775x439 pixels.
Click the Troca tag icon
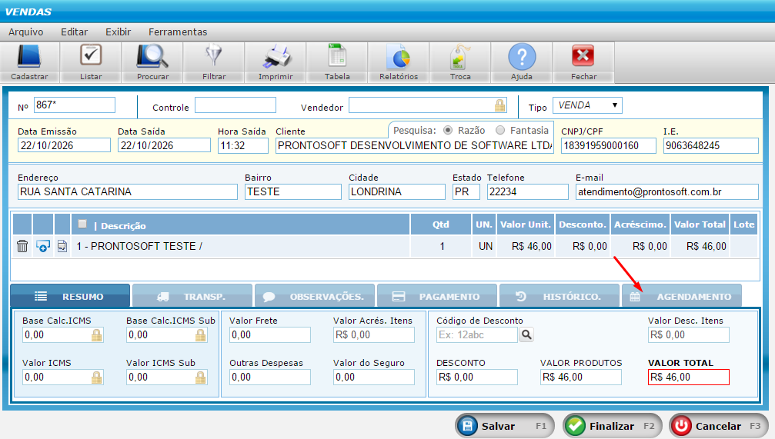pyautogui.click(x=459, y=58)
